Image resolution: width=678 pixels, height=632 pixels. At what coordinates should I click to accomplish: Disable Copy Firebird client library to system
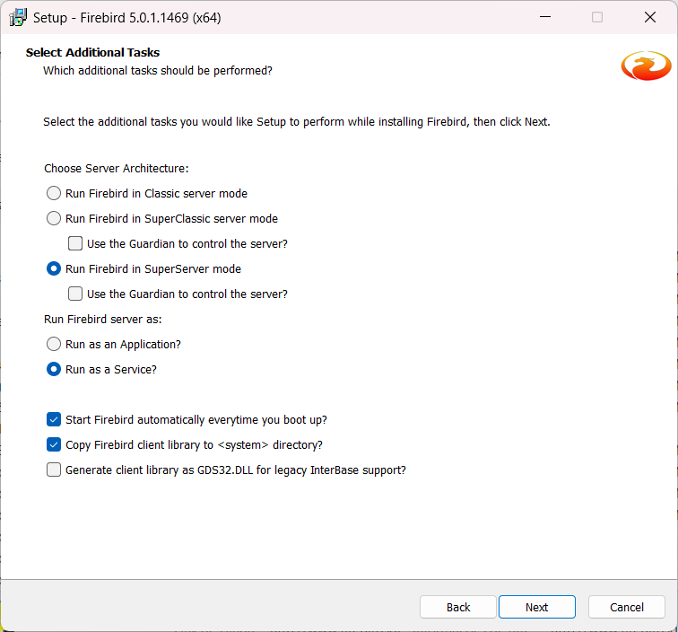(54, 444)
